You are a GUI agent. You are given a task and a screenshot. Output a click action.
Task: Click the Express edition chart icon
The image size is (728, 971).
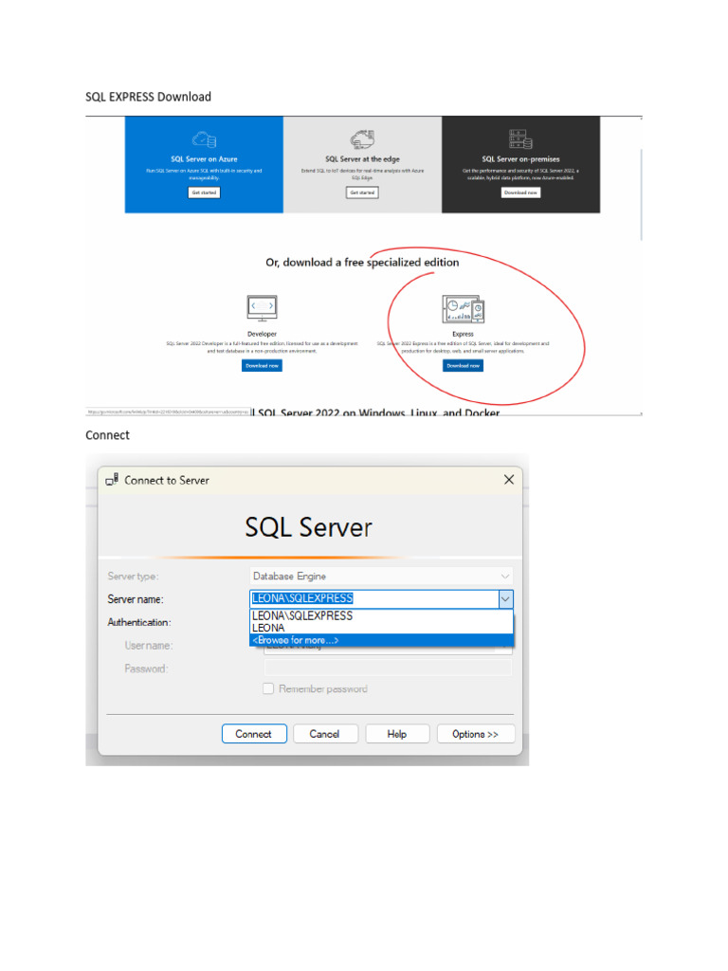point(463,309)
